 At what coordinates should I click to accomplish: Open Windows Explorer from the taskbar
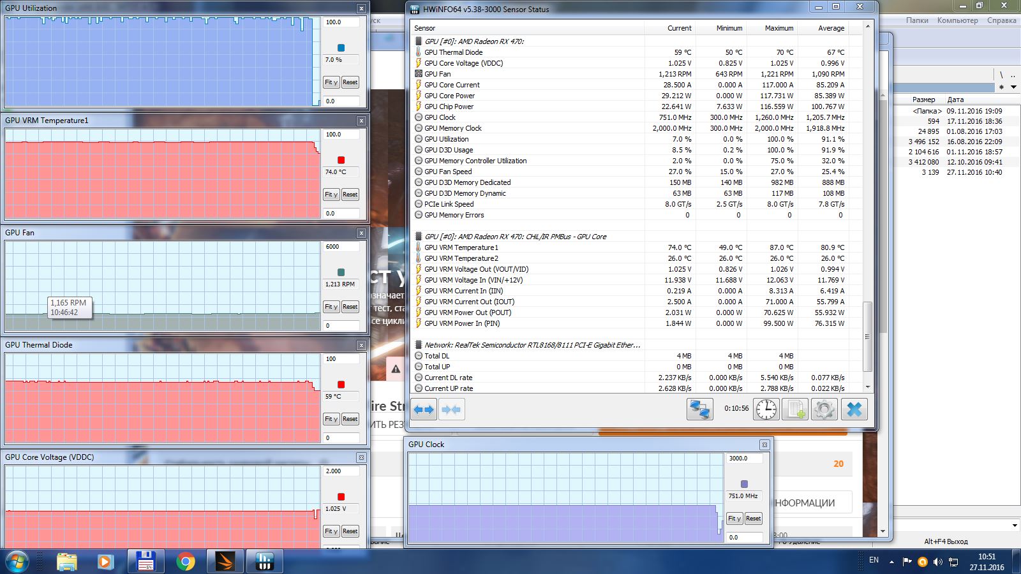tap(67, 562)
